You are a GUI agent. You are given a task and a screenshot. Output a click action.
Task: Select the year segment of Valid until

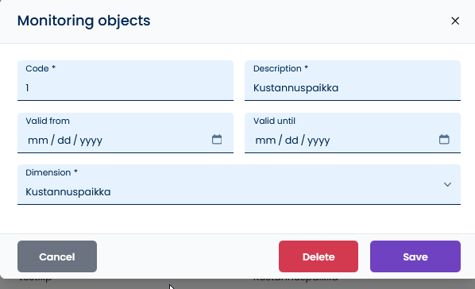pyautogui.click(x=319, y=141)
